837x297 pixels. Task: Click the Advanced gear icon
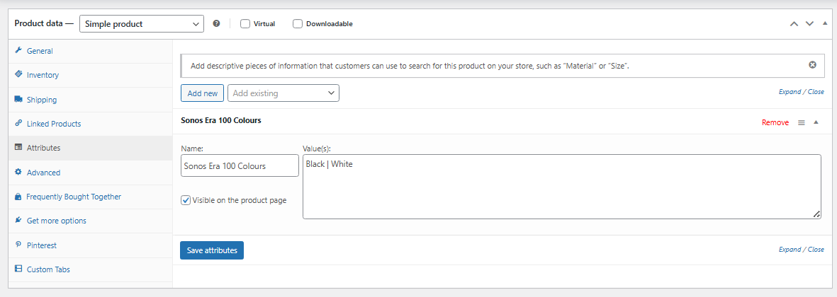pos(18,172)
